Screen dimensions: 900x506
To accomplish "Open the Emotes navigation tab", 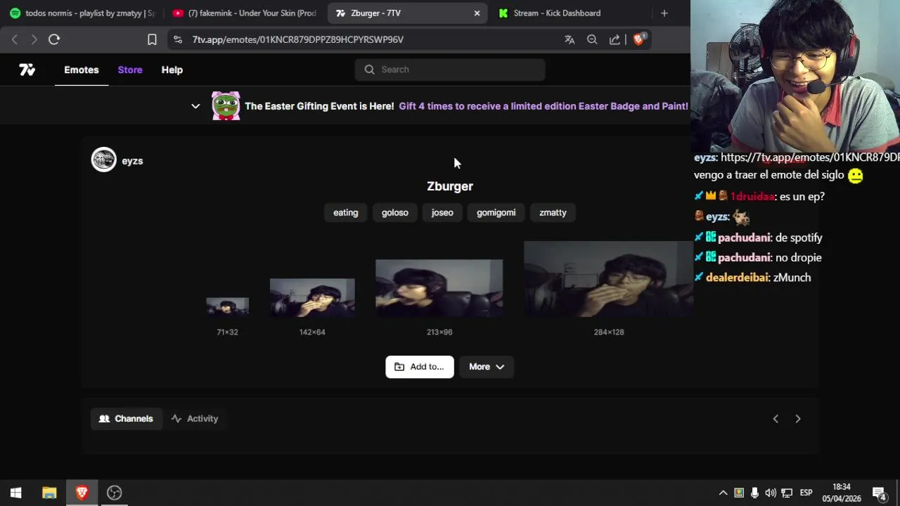I will [82, 70].
